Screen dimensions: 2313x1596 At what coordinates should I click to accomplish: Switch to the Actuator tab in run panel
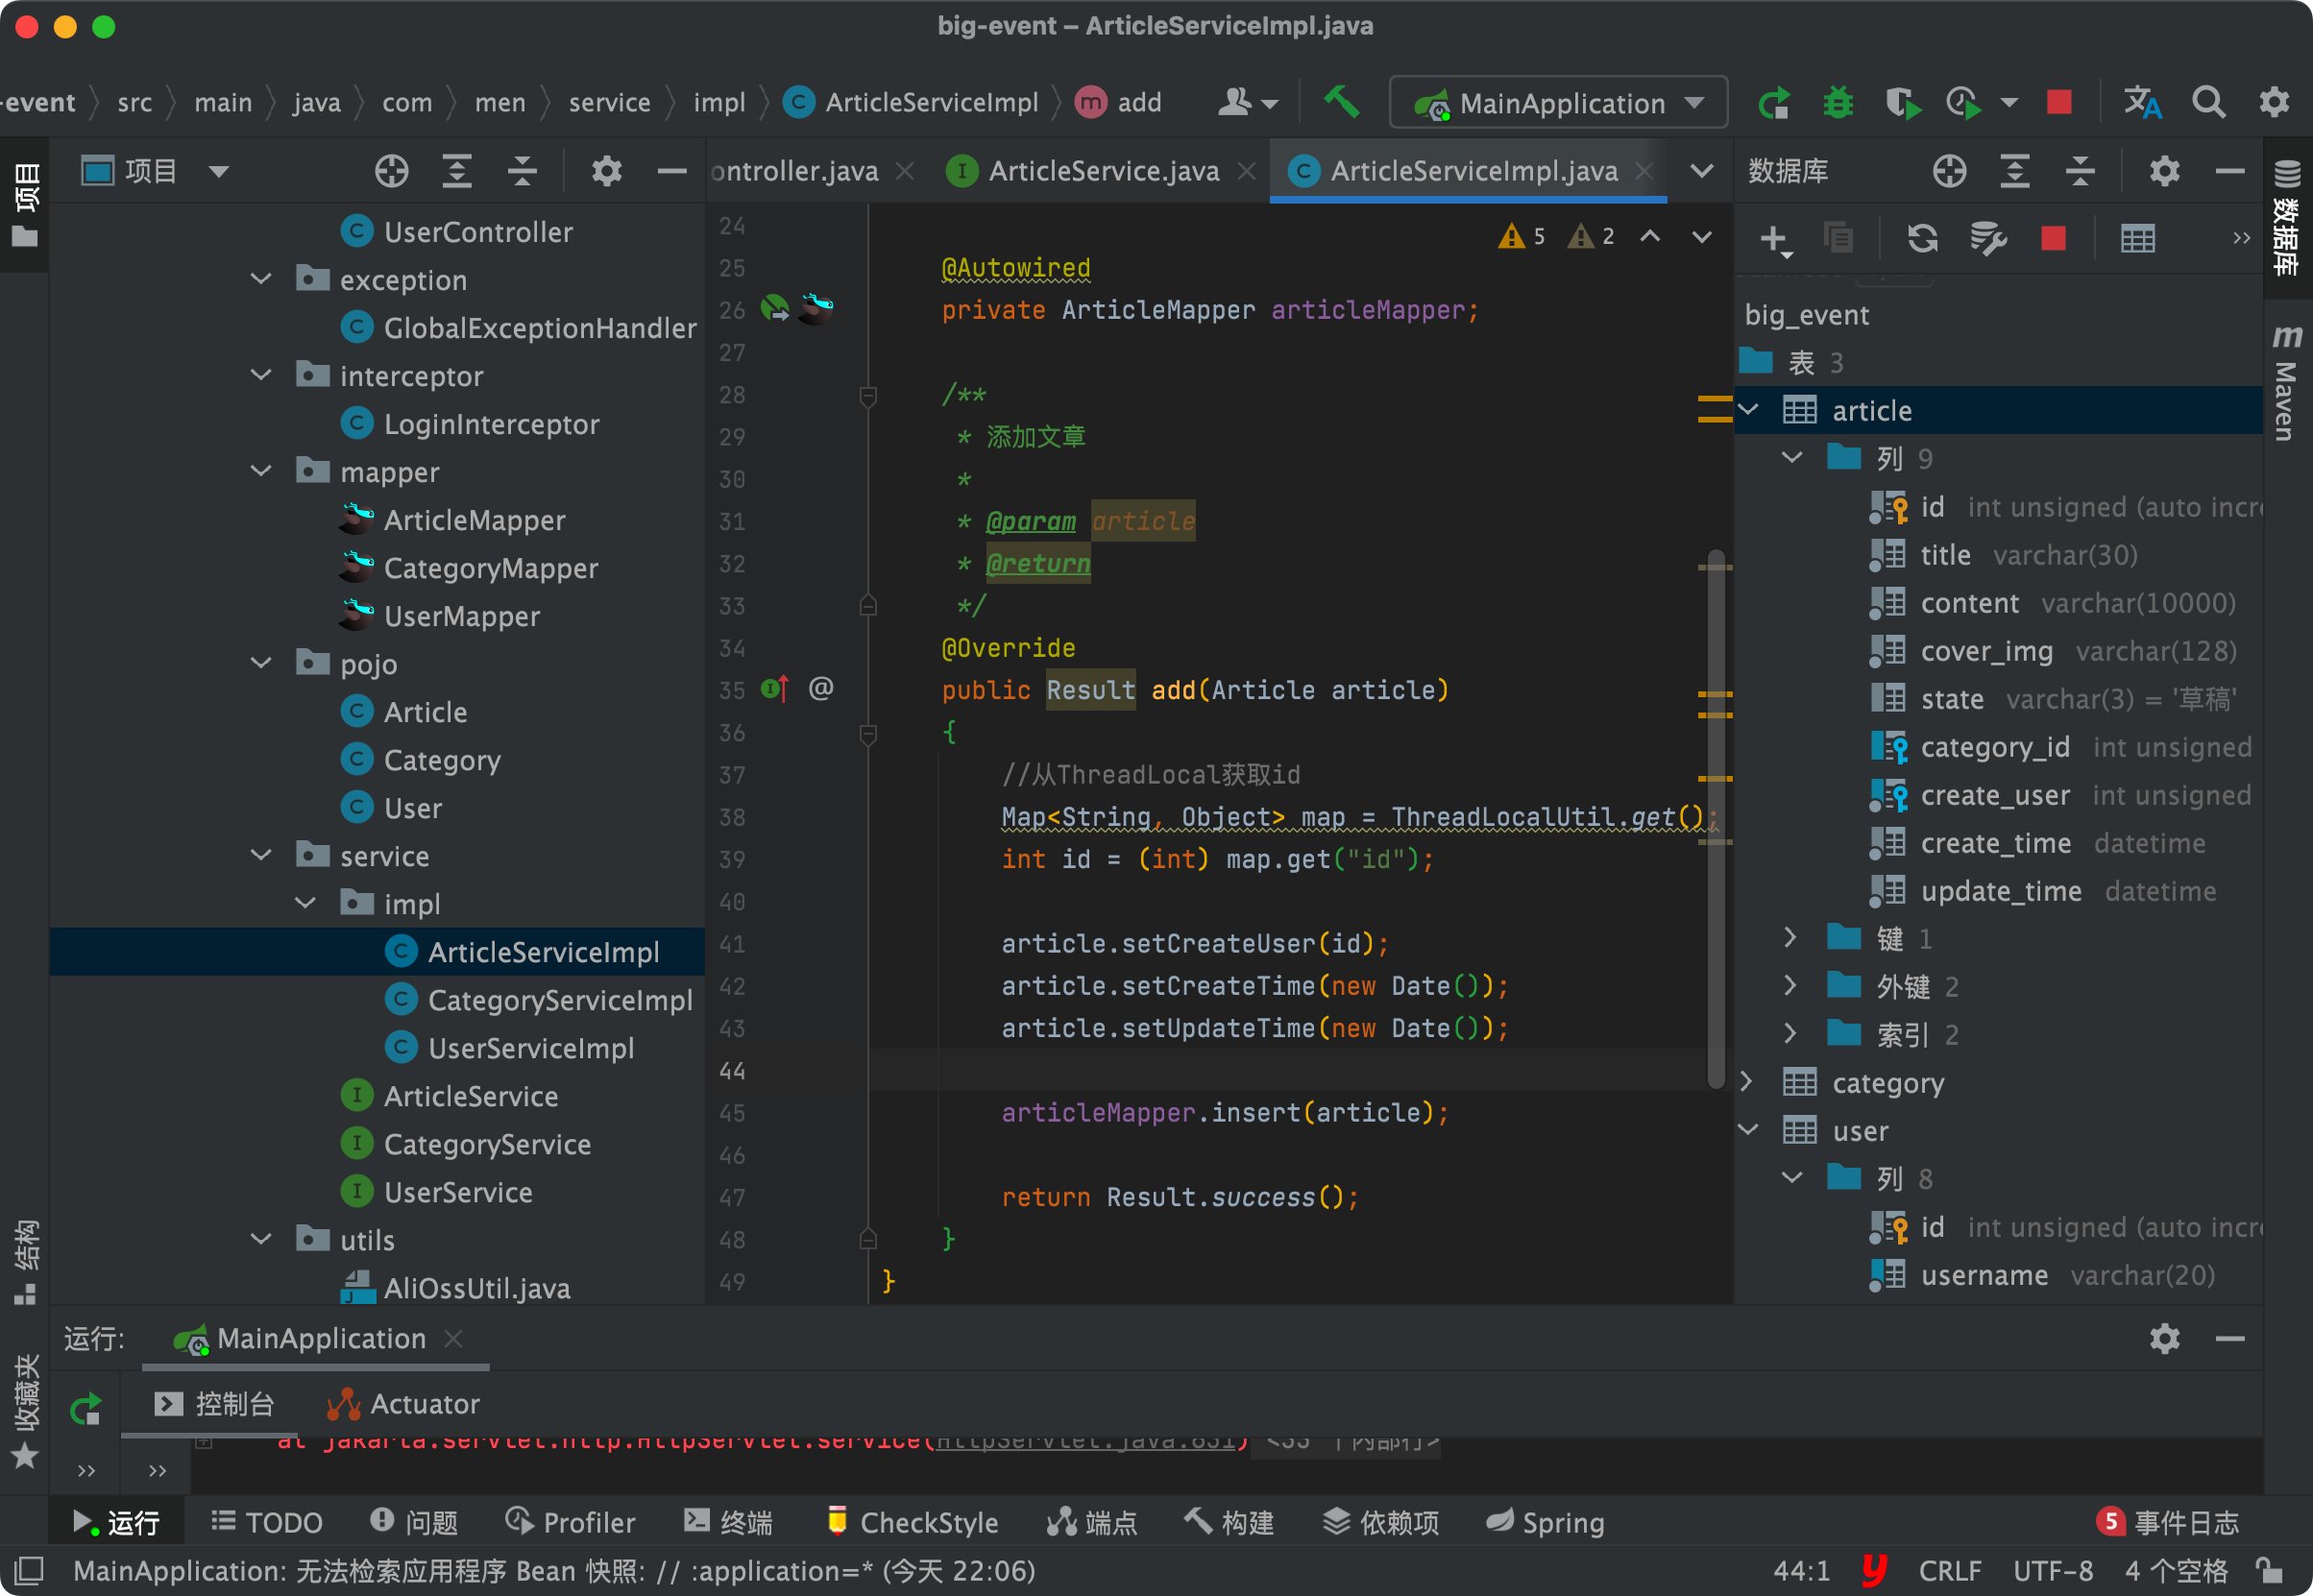405,1404
